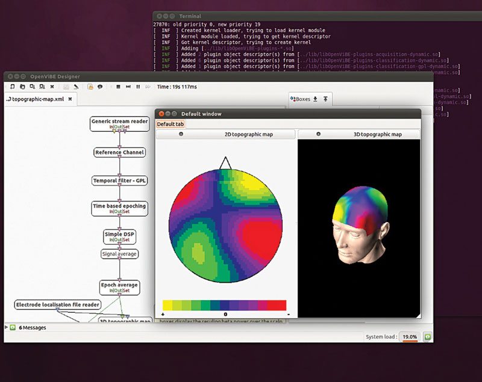The image size is (482, 382).
Task: Click the red end of the color scale
Action: coord(277,305)
